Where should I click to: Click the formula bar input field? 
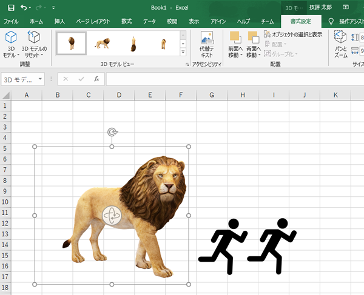point(231,79)
